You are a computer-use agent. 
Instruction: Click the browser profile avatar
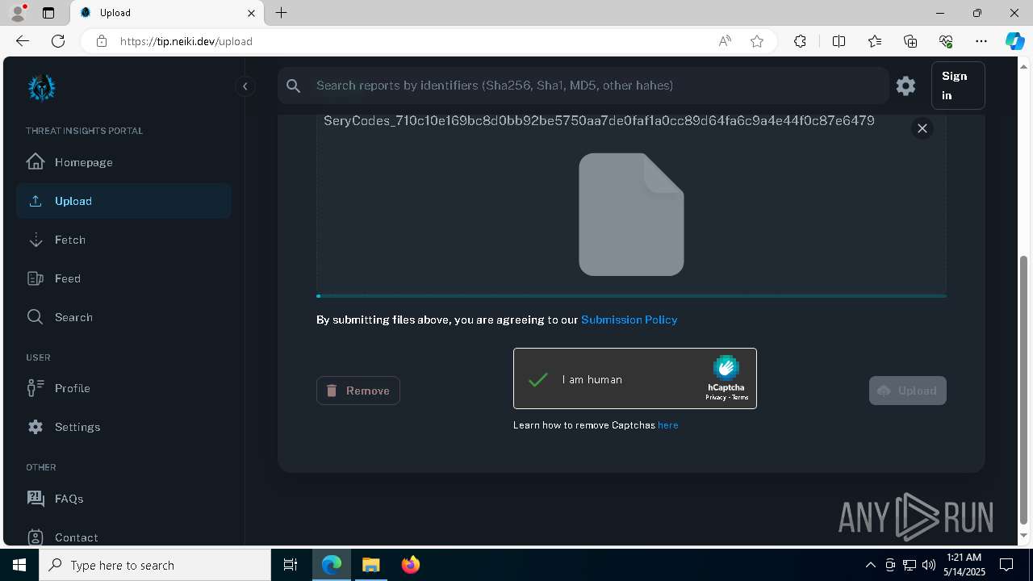pos(18,13)
